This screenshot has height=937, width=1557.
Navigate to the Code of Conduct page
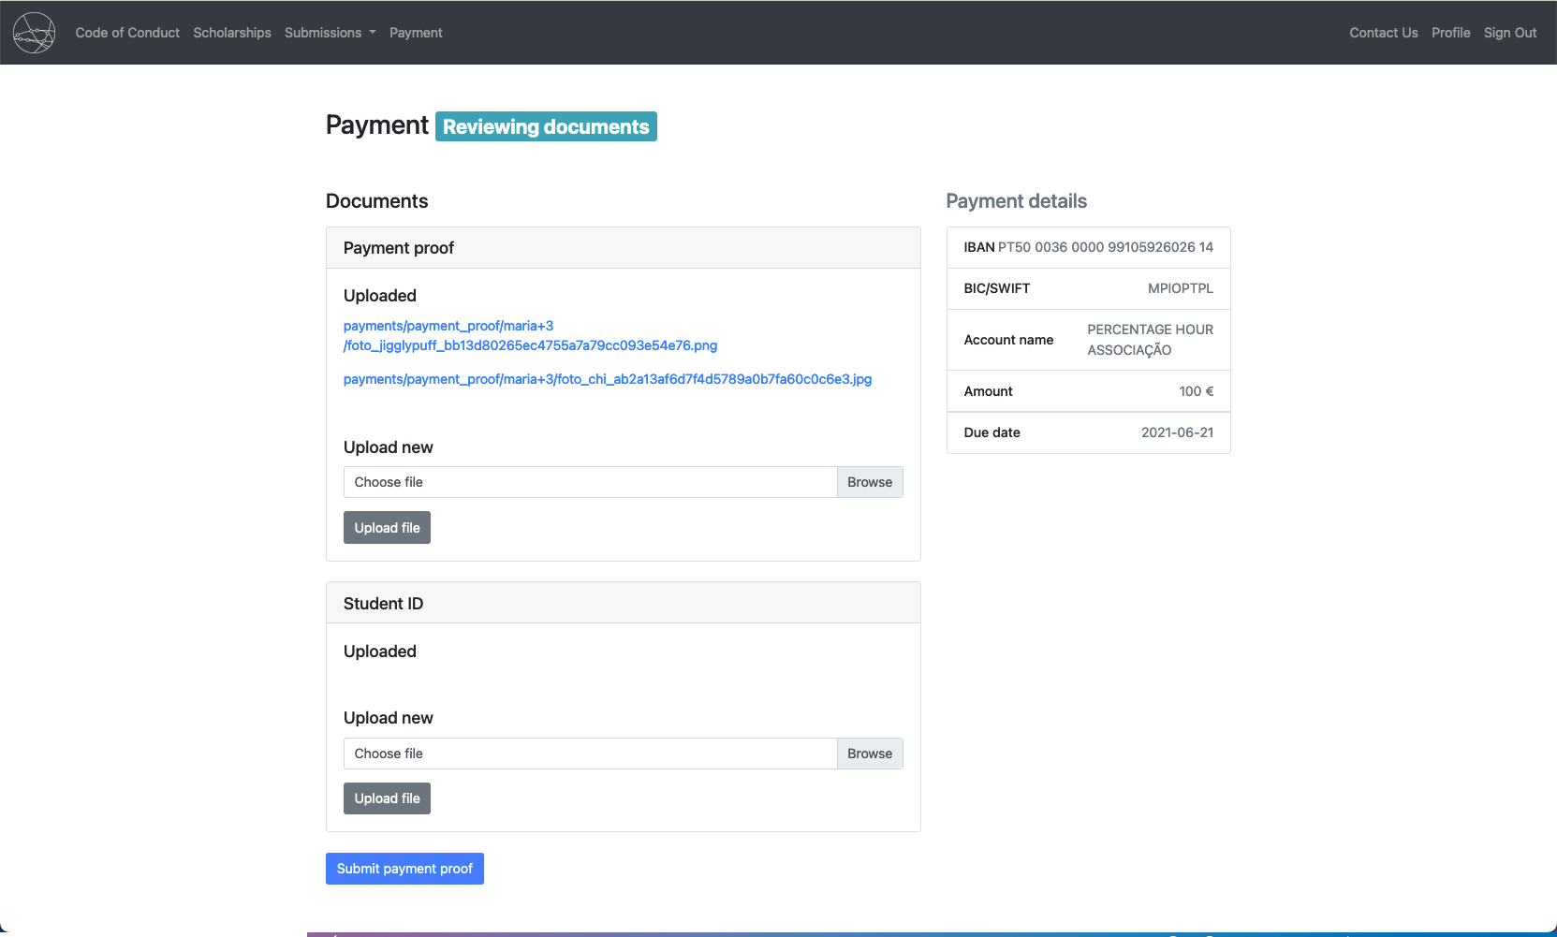(127, 32)
